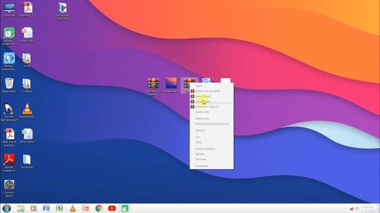The height and width of the screenshot is (213, 380).
Task: Select the Computer desktop icon
Action: tap(9, 9)
